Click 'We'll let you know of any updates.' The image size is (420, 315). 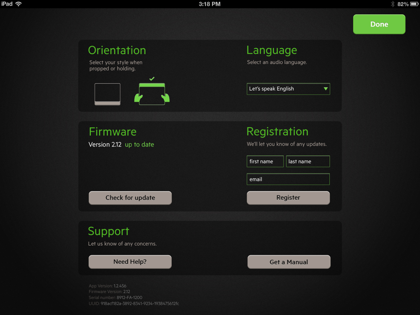(x=286, y=144)
